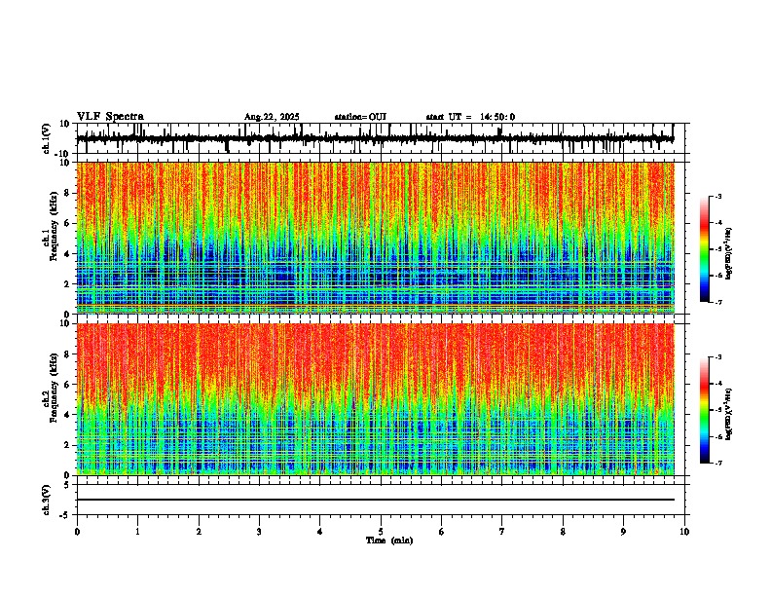Click the ch.1 voltage waveform trace panel
Screen dimensions: 771x596
tap(381, 138)
